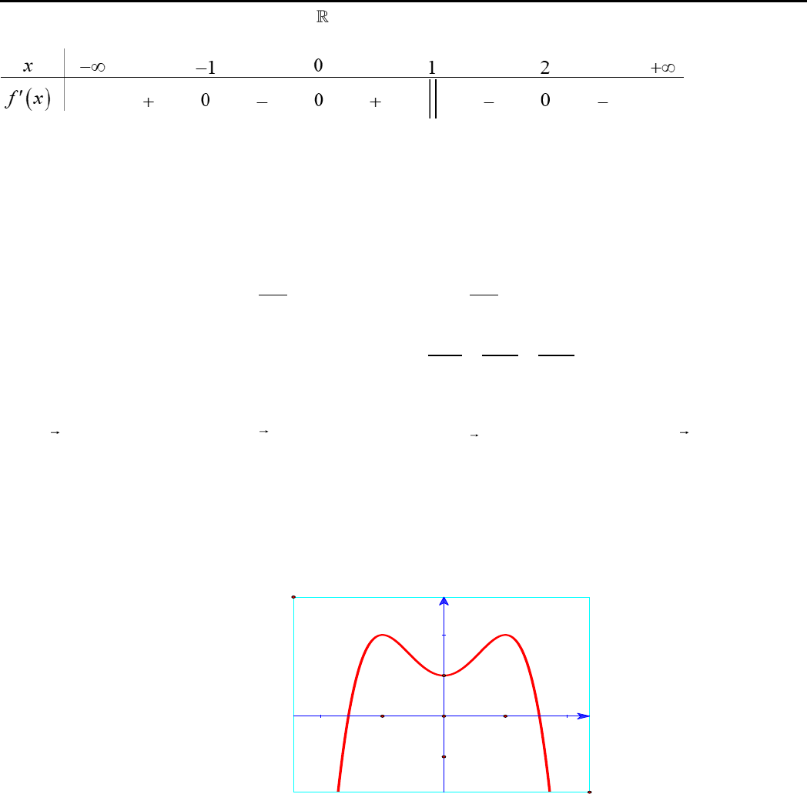Select the right peak of the red curve

click(x=505, y=636)
